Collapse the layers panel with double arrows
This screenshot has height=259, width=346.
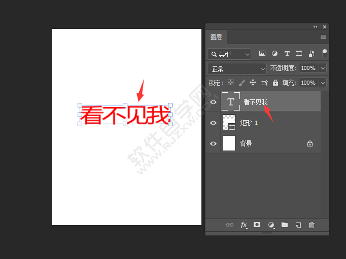316,27
